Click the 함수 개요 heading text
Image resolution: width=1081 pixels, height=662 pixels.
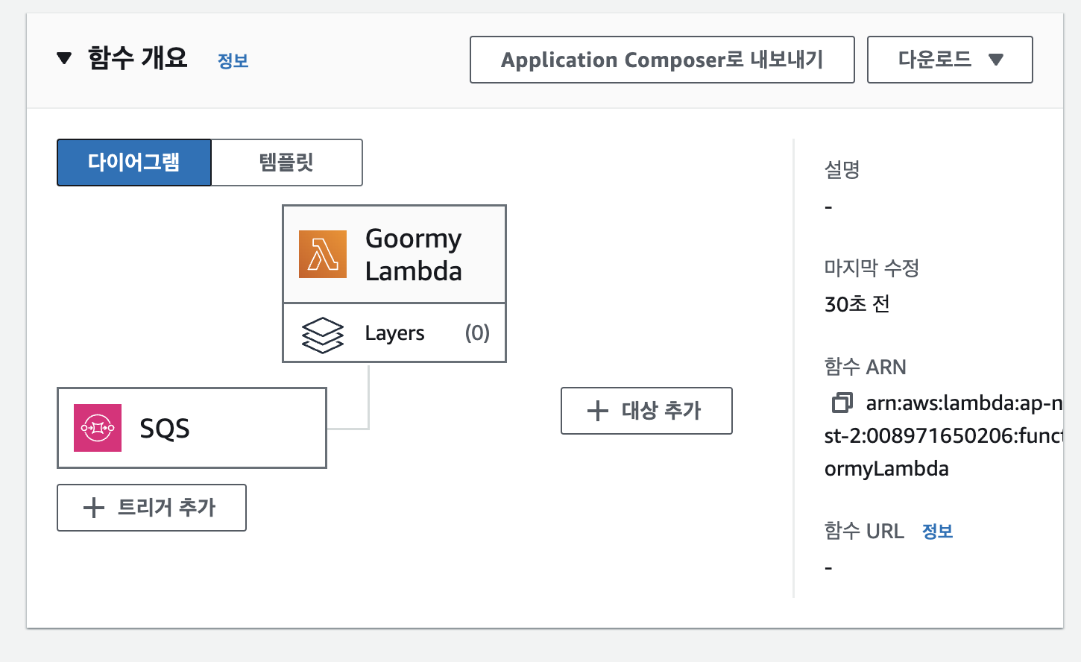138,58
